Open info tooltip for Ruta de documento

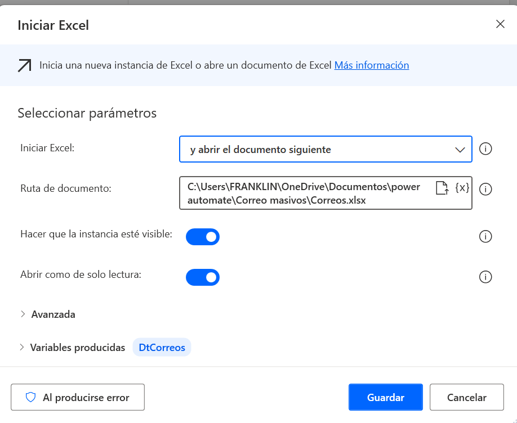coord(485,189)
